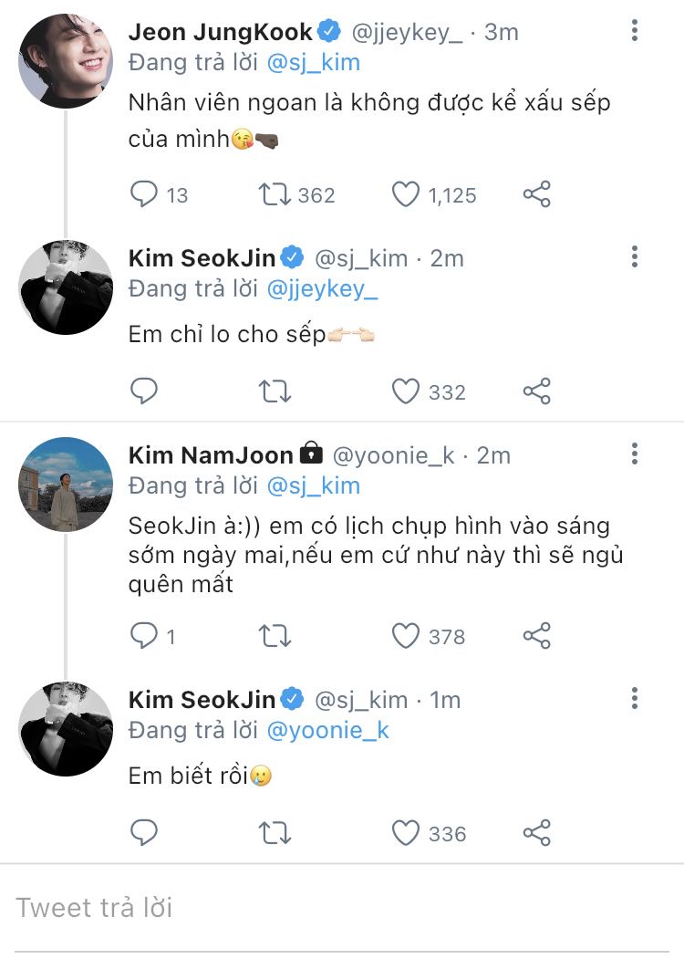The image size is (684, 959).
Task: Share Kim NamJoon's tweet
Action: (x=537, y=635)
